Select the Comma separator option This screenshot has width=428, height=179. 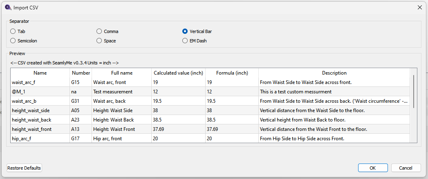(x=99, y=31)
